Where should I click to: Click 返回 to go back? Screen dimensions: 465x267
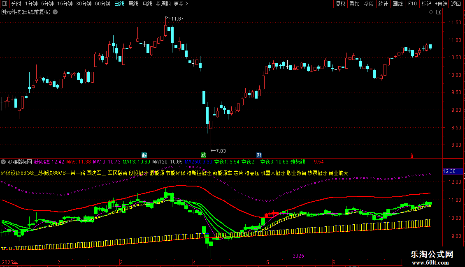(x=456, y=4)
